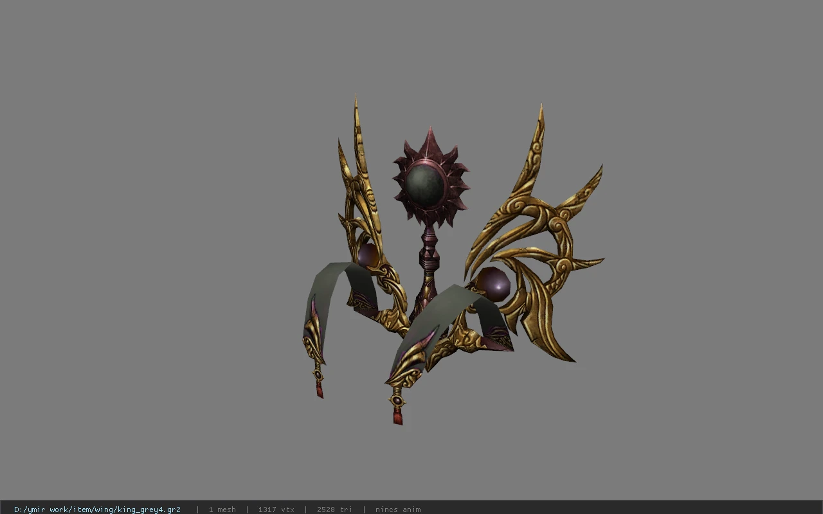Image resolution: width=823 pixels, height=514 pixels.
Task: Click the '2528 tri' triangle count
Action: pos(334,510)
